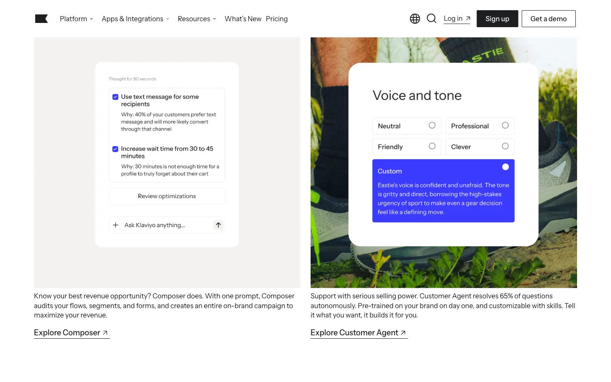Screen dimensions: 611x382
Task: Click the 'Why: 40% of your customers' explanation
Action: [168, 122]
